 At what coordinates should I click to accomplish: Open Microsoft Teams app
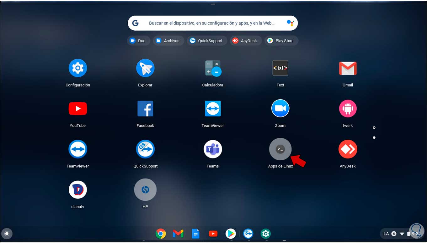click(213, 149)
